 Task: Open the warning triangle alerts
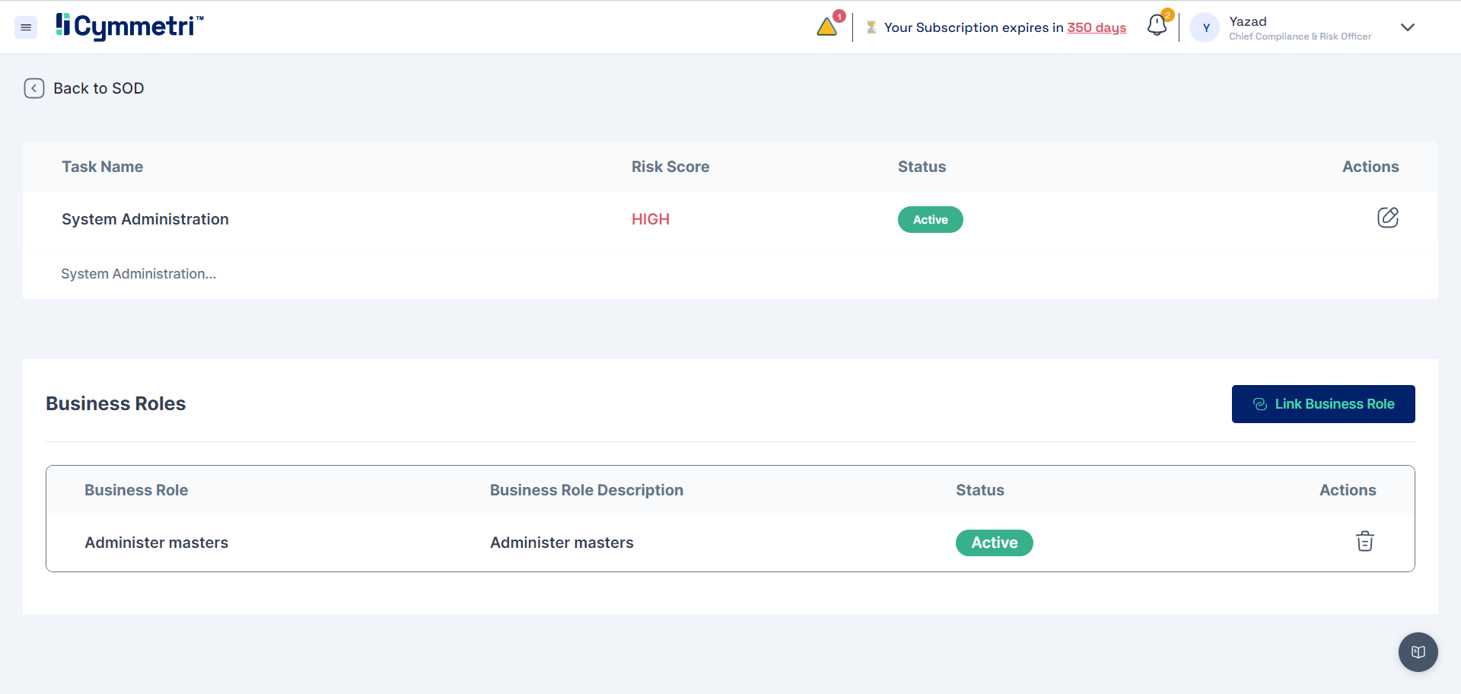827,27
